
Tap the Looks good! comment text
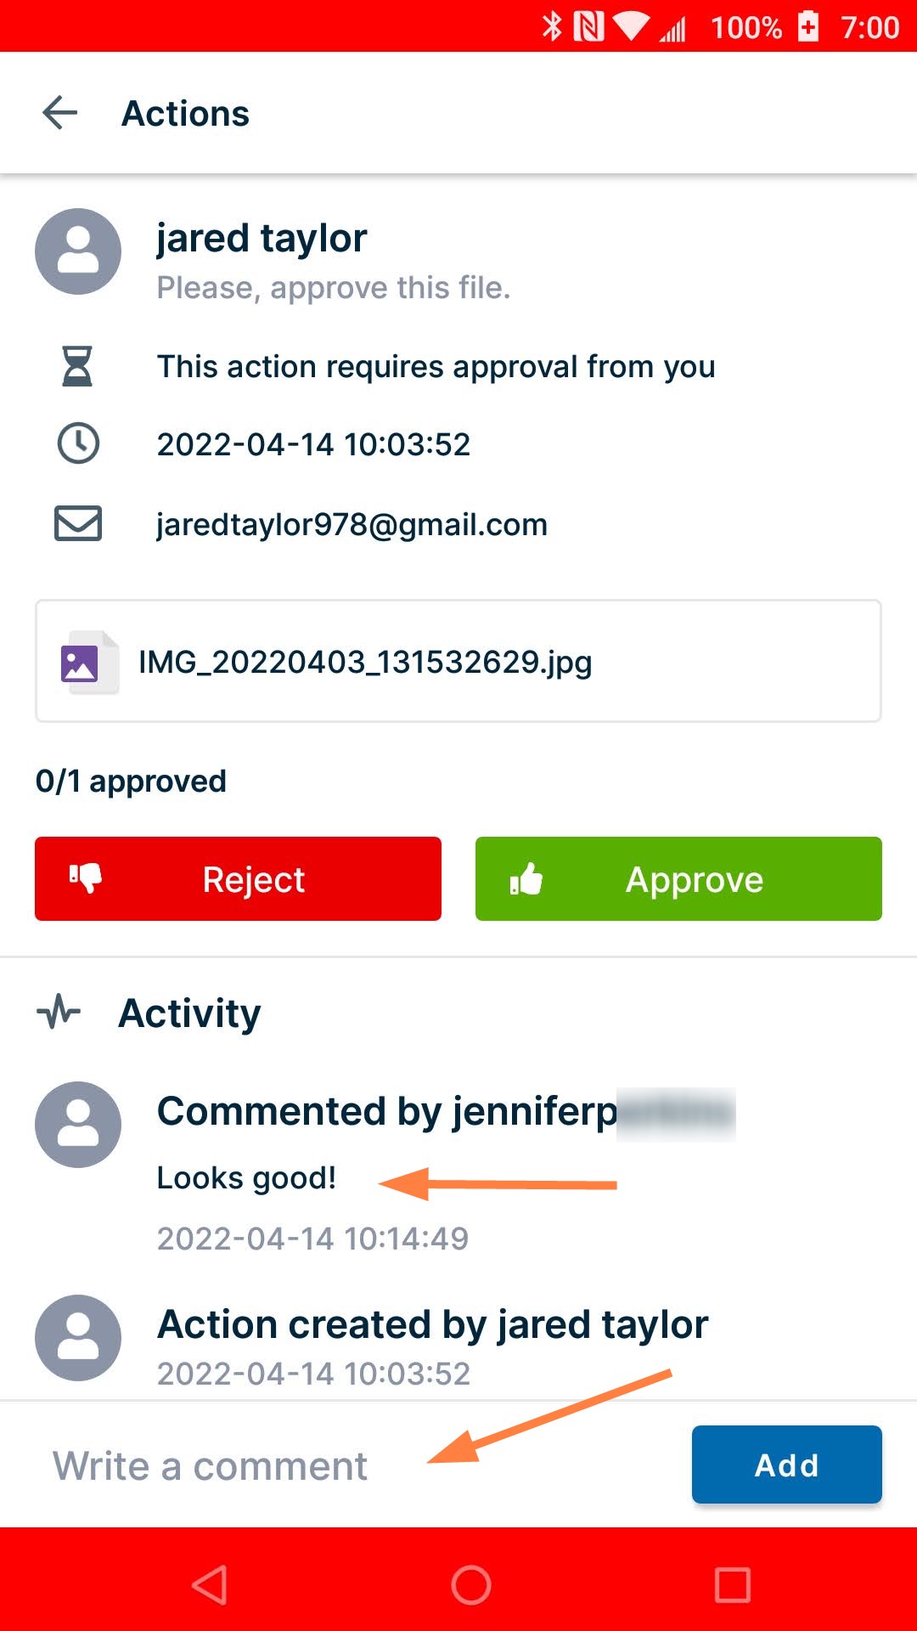[247, 1178]
